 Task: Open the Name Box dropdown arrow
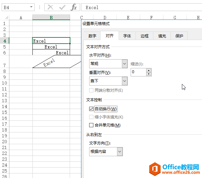(x=31, y=7)
